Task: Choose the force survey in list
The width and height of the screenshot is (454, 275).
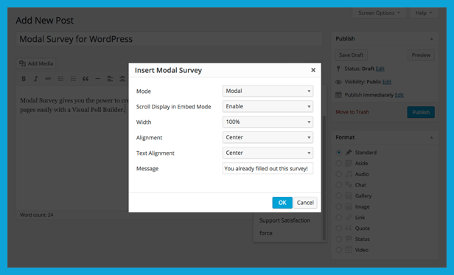Action: point(266,233)
